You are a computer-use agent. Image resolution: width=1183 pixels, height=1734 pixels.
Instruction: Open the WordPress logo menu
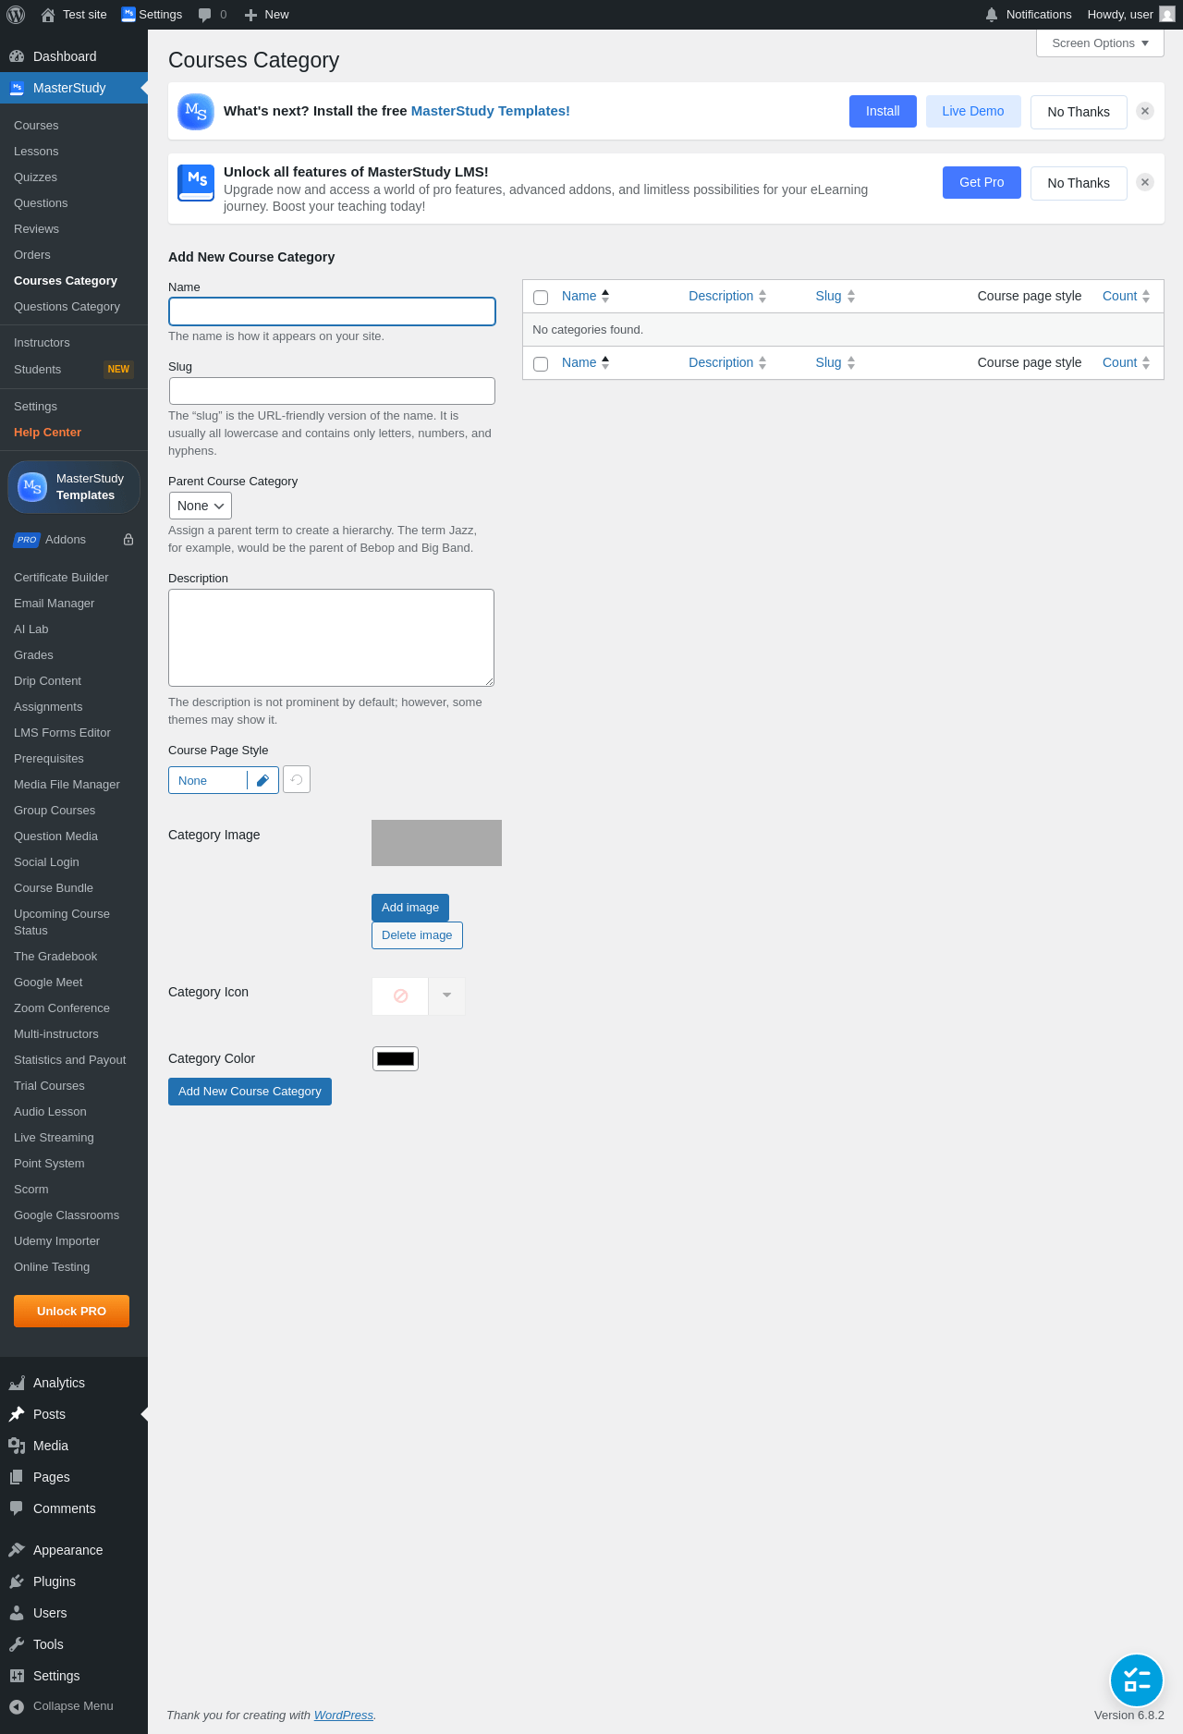pyautogui.click(x=16, y=15)
